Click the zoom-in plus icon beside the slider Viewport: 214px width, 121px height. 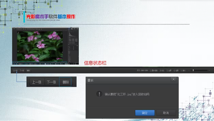coord(209,70)
